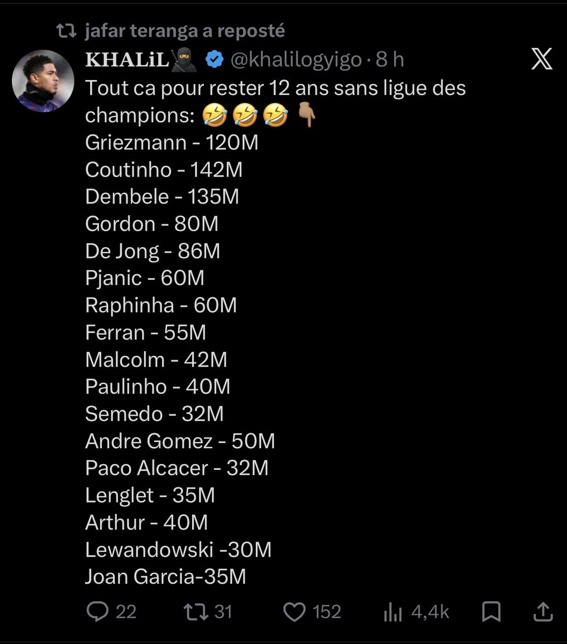Click the 4,4k views count
The width and height of the screenshot is (567, 644).
[430, 612]
